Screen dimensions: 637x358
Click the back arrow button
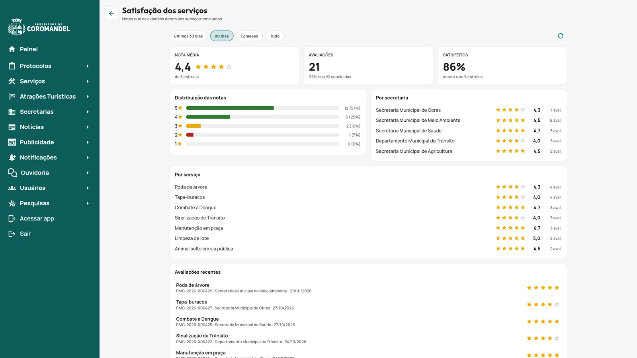[111, 14]
